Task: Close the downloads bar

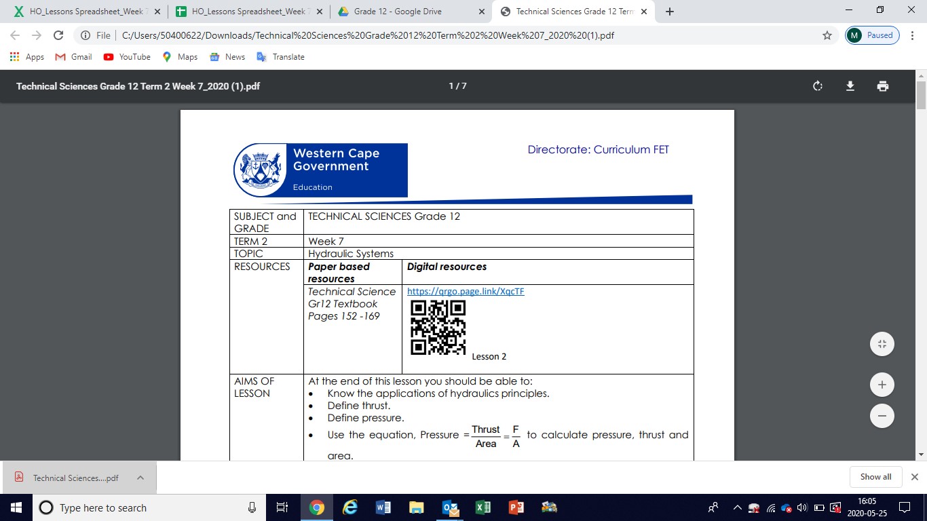Action: 914,477
